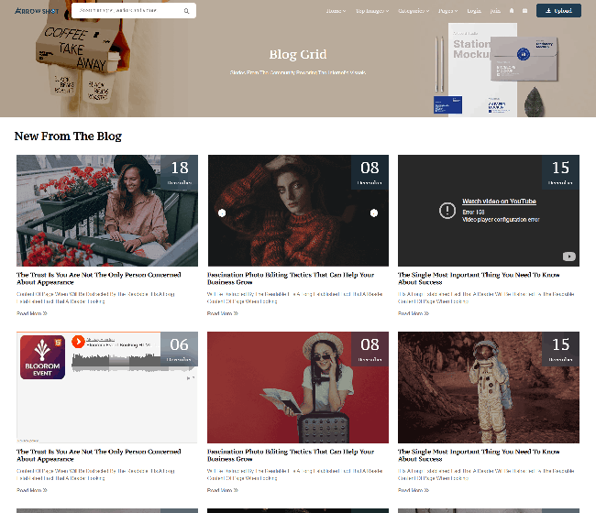The width and height of the screenshot is (596, 513).
Task: Go to next slide in red sweater post
Action: point(373,213)
